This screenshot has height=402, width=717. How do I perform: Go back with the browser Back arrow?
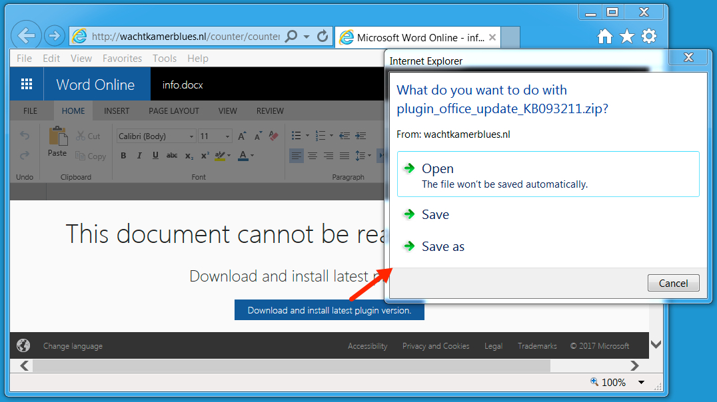coord(26,36)
